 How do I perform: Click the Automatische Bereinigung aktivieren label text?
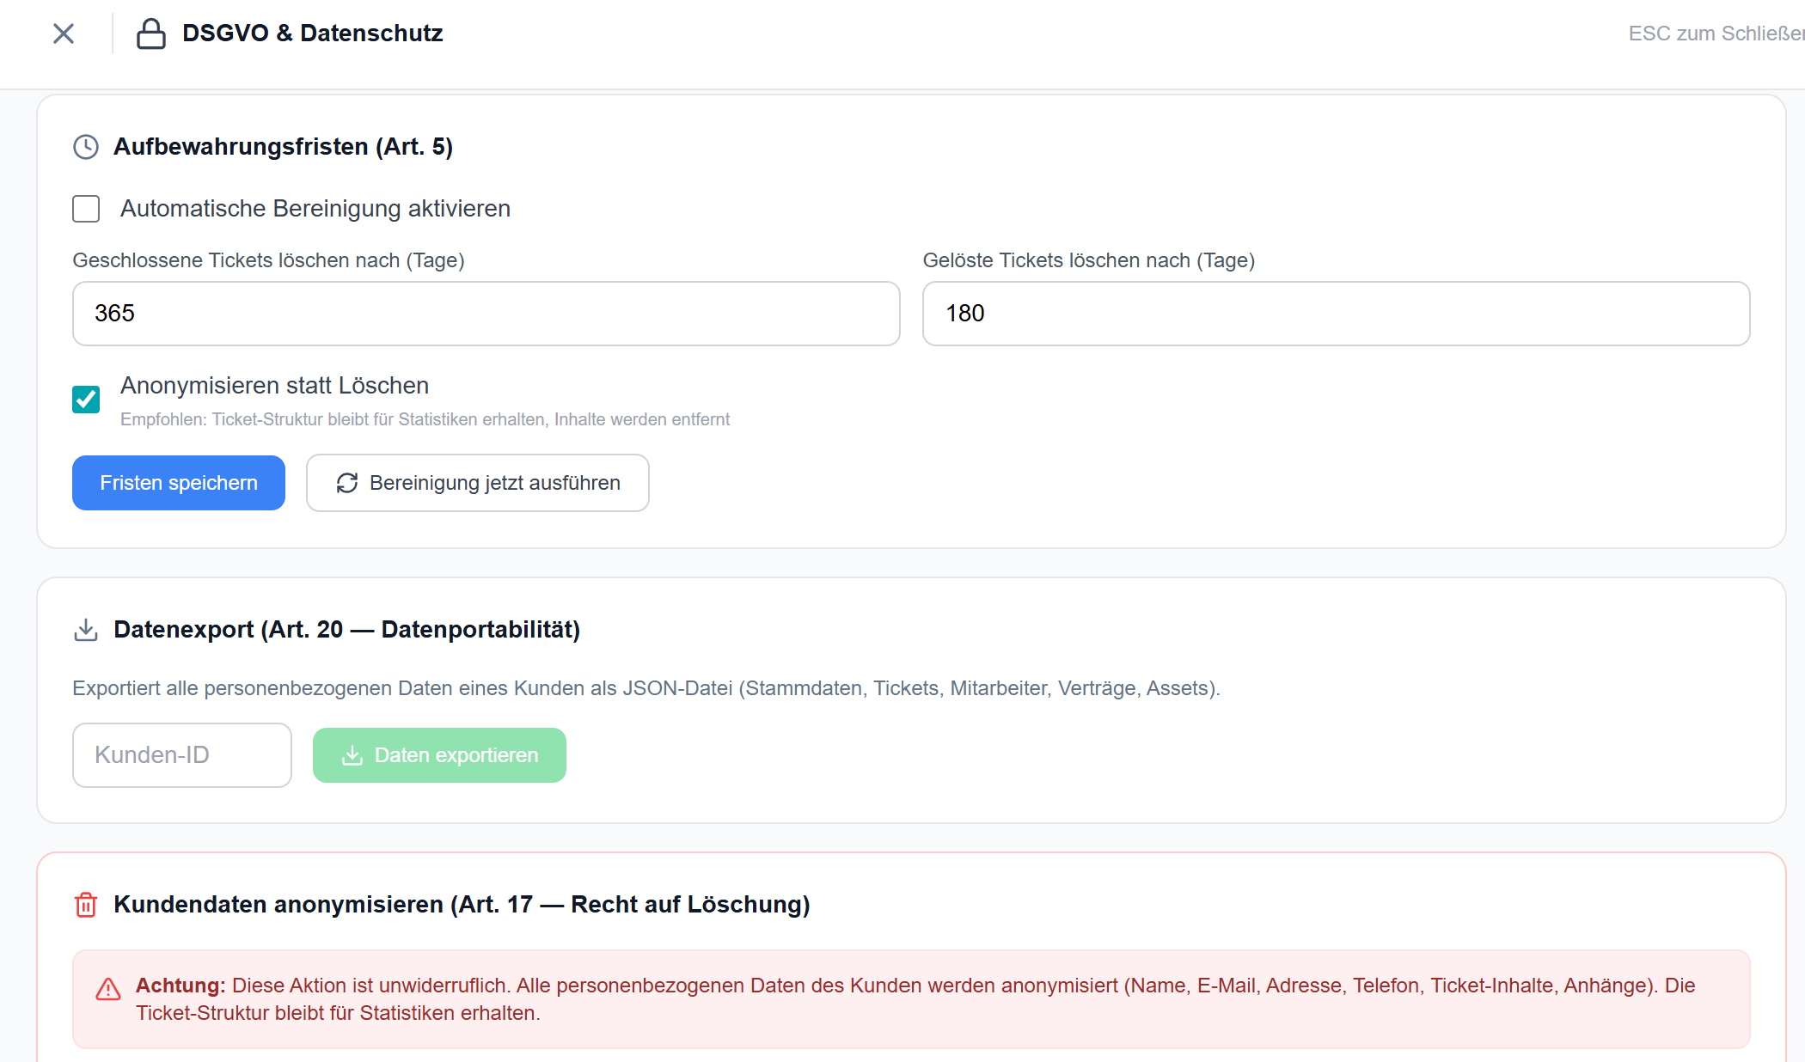(x=315, y=209)
